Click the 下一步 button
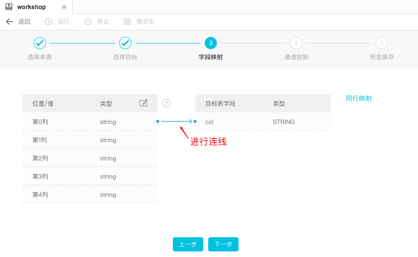Image resolution: width=418 pixels, height=257 pixels. click(223, 244)
